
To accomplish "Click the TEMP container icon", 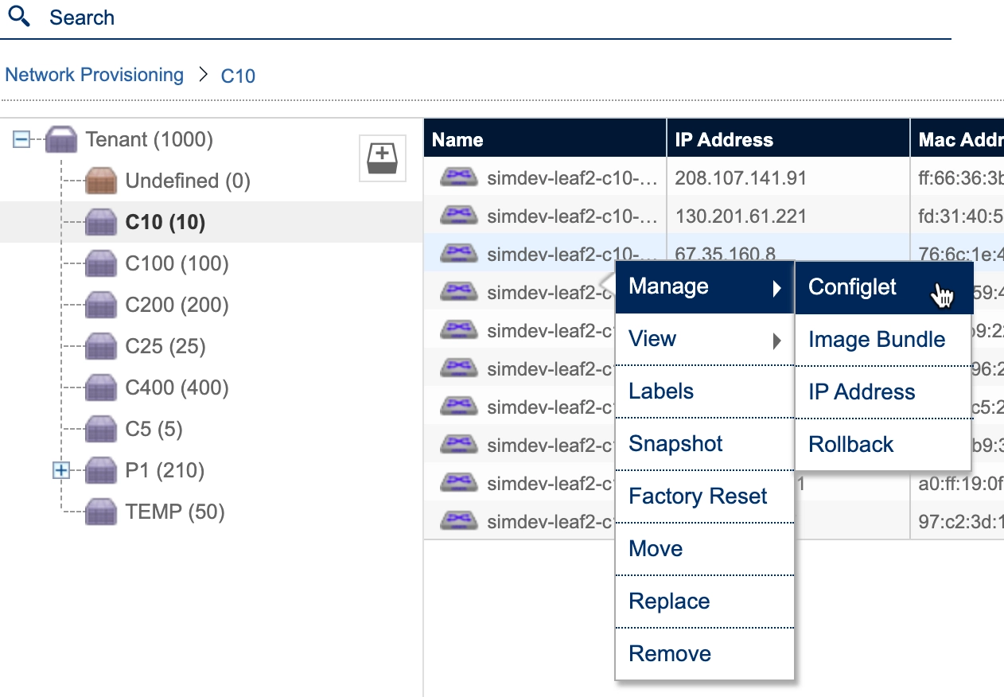I will coord(101,512).
